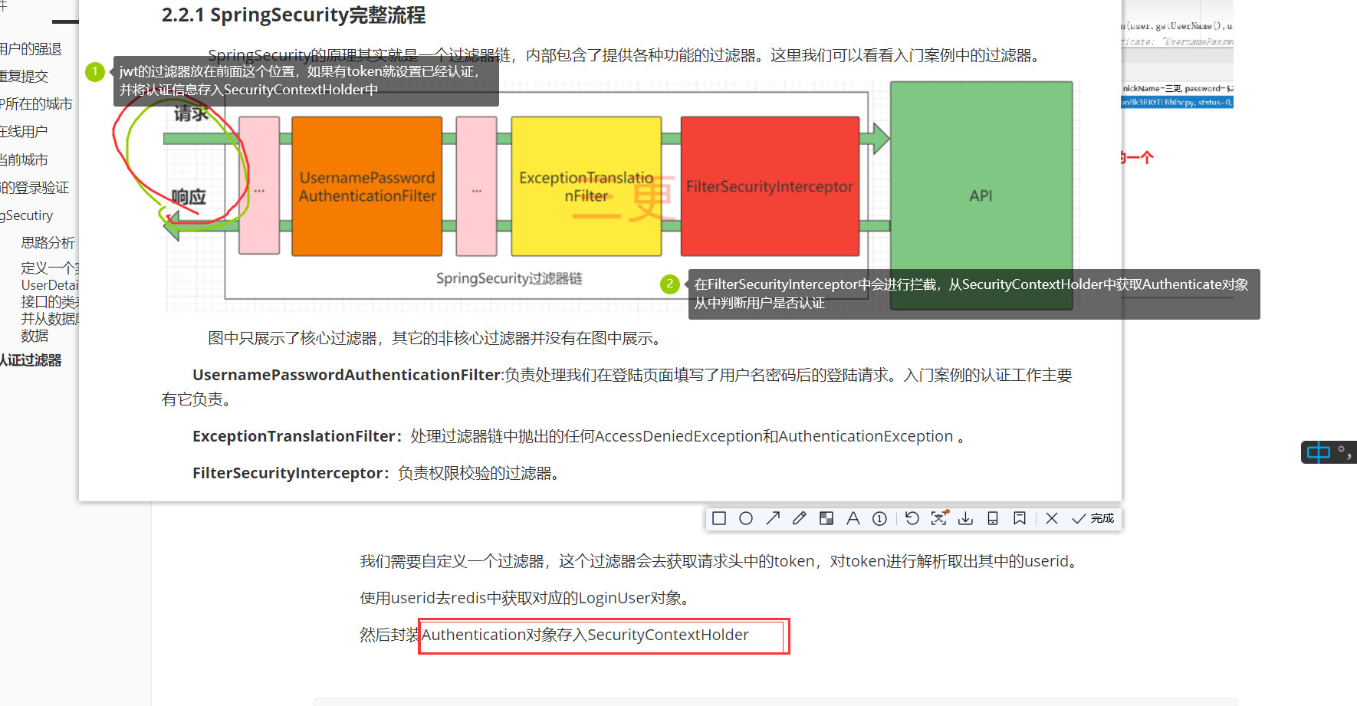Screen dimensions: 1357x706
Task: Select the numbered step marker tool
Action: point(880,519)
